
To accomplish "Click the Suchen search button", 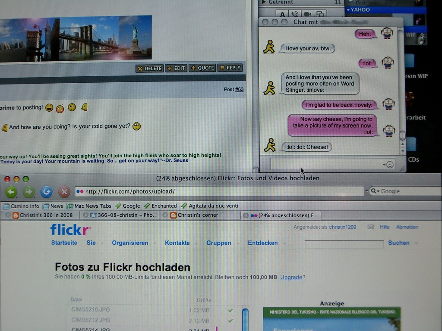I will tap(398, 243).
